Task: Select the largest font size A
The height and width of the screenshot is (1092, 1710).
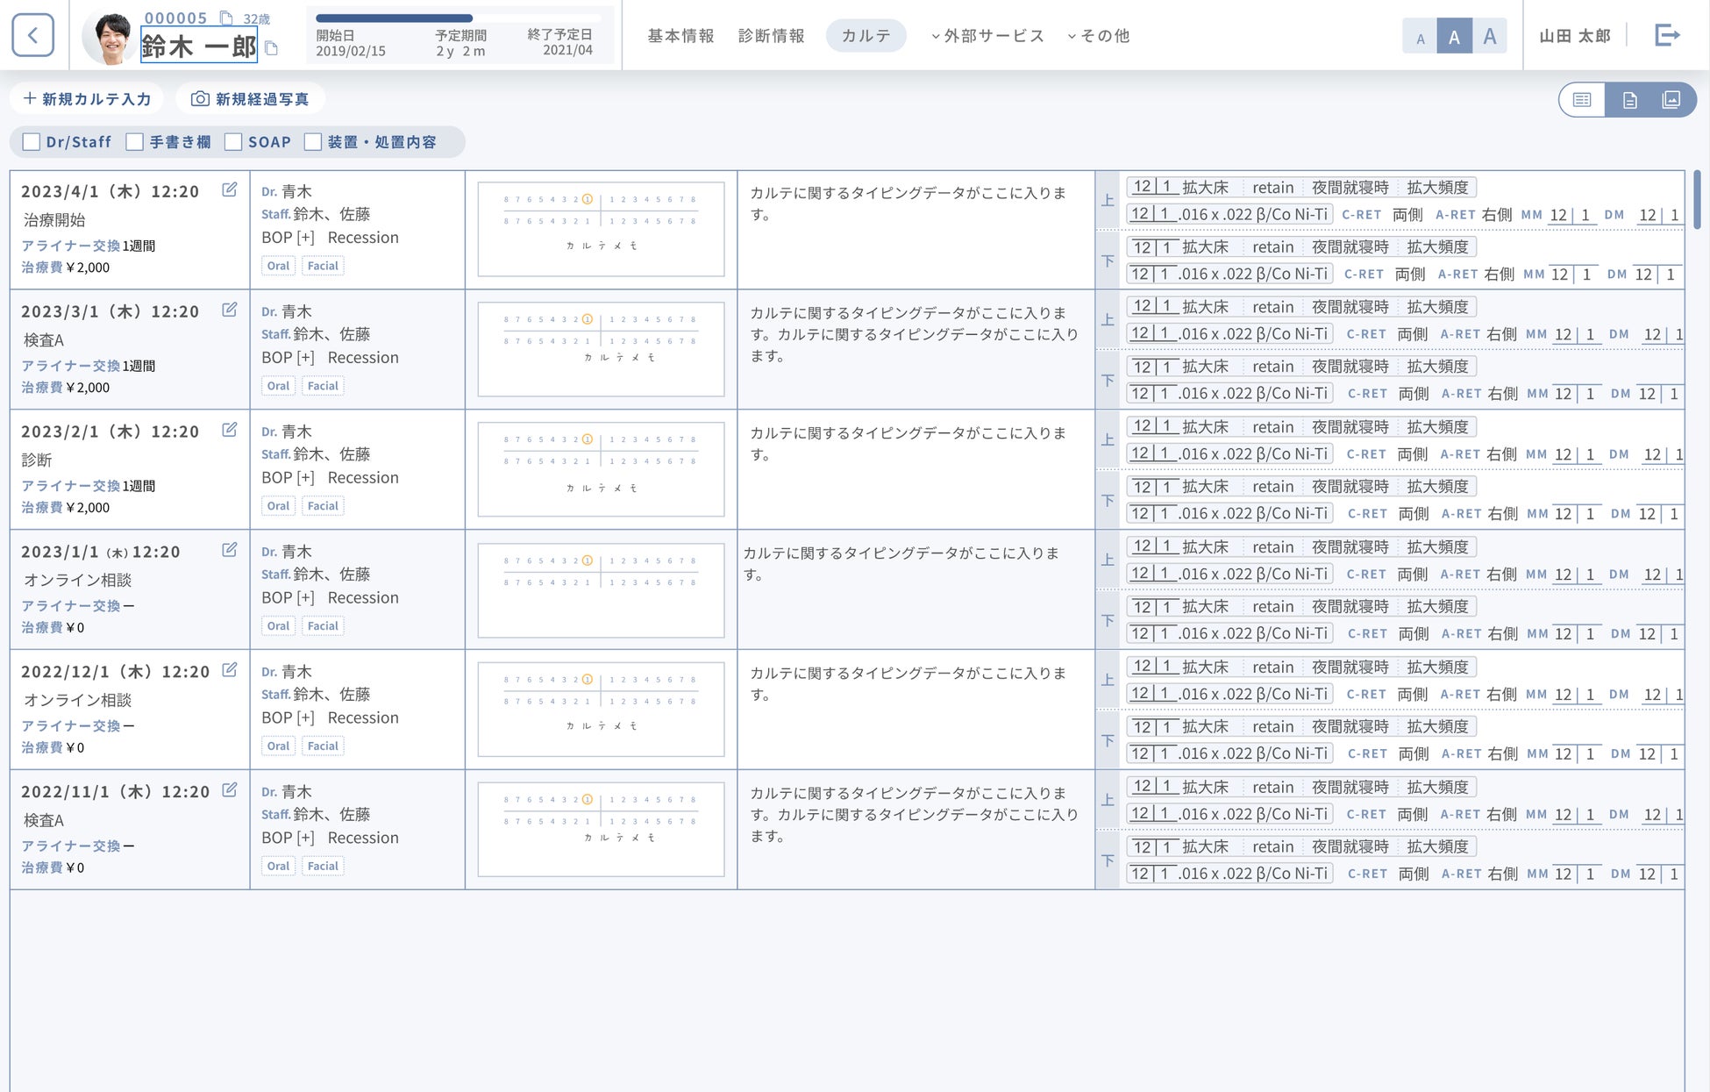Action: [x=1489, y=37]
